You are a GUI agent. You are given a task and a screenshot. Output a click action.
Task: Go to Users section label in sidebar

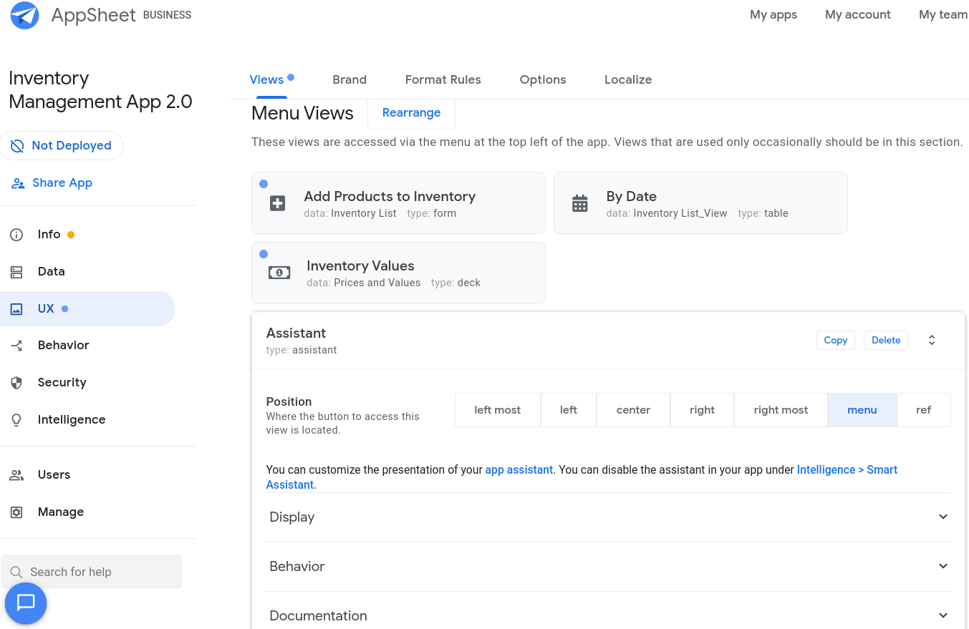[x=54, y=475]
